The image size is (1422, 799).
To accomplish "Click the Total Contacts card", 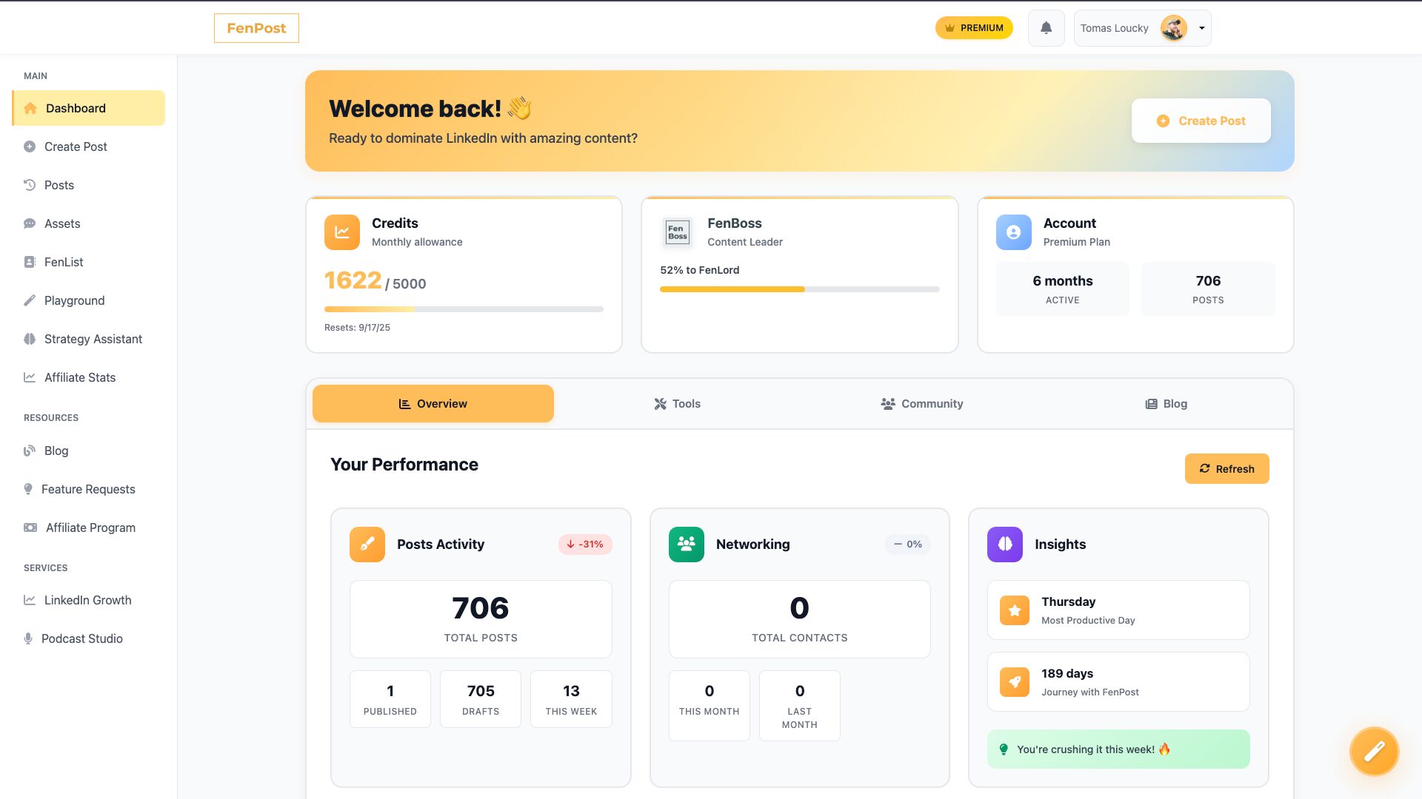I will (x=800, y=619).
